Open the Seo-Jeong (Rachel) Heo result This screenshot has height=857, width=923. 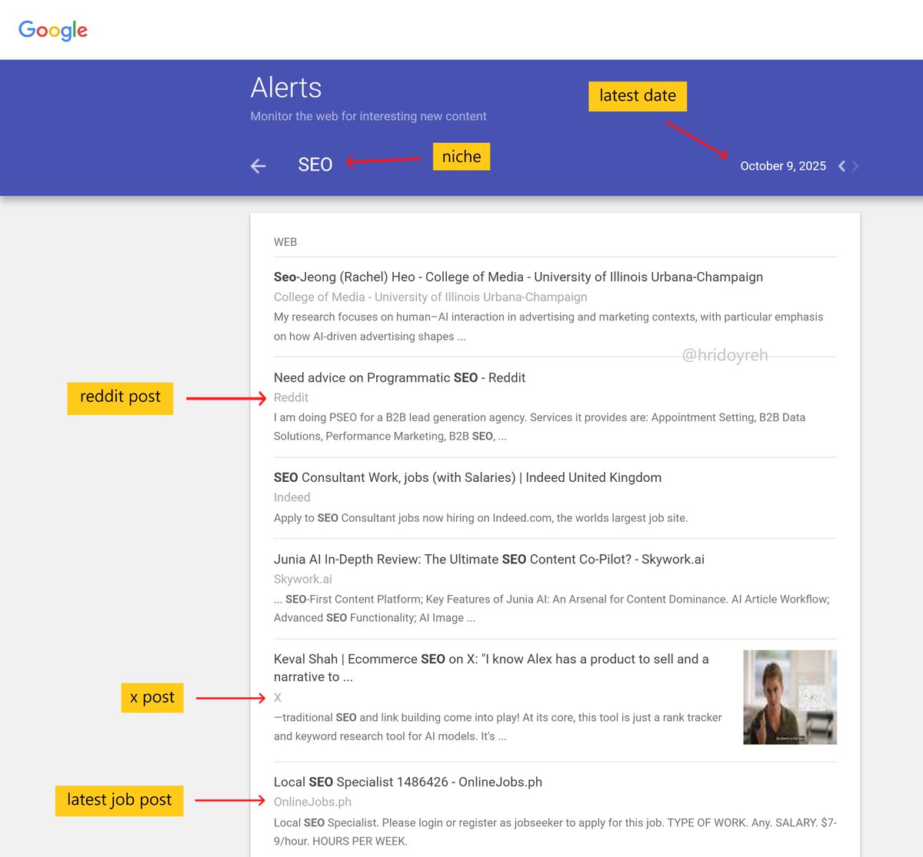click(x=518, y=277)
